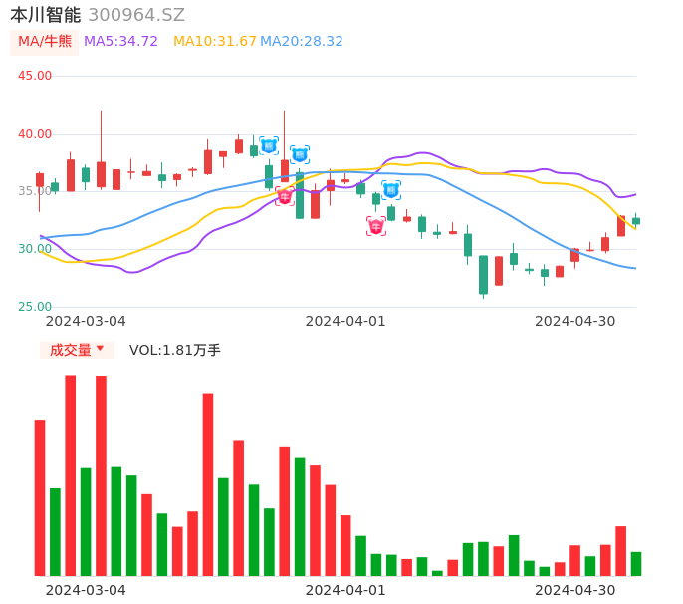Click the left red bull marker icon

click(285, 197)
